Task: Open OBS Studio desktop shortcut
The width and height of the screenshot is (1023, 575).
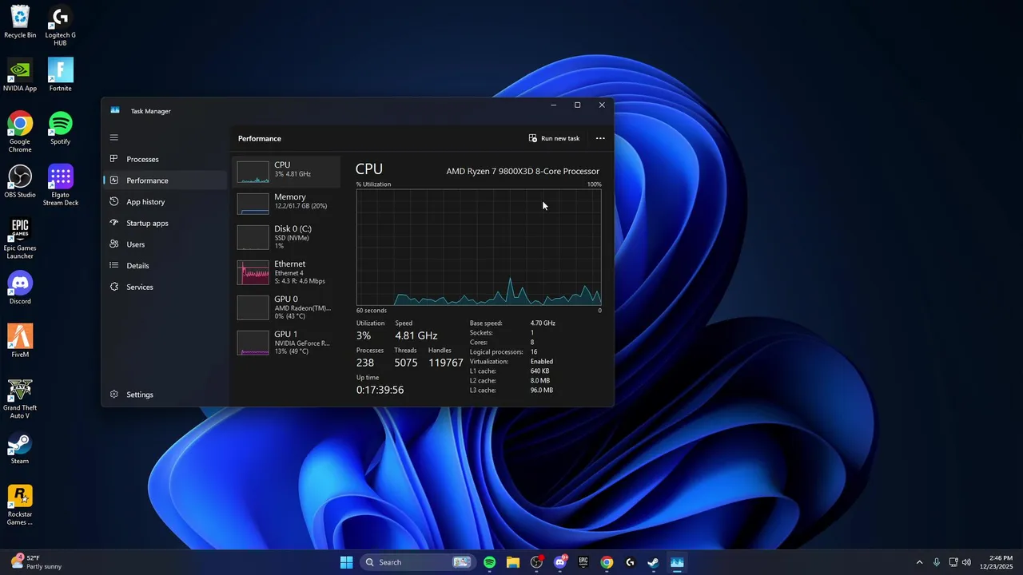Action: point(20,181)
